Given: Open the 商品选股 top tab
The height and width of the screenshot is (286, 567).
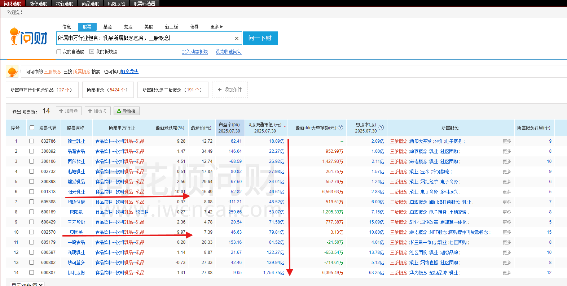Looking at the screenshot, I should tap(91, 4).
